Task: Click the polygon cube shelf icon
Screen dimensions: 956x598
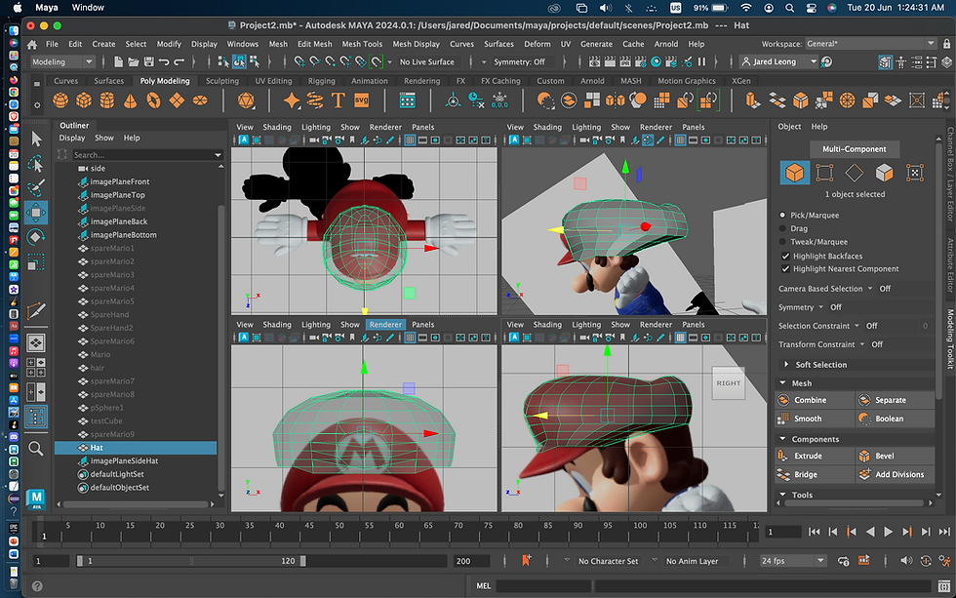Action: [x=84, y=100]
